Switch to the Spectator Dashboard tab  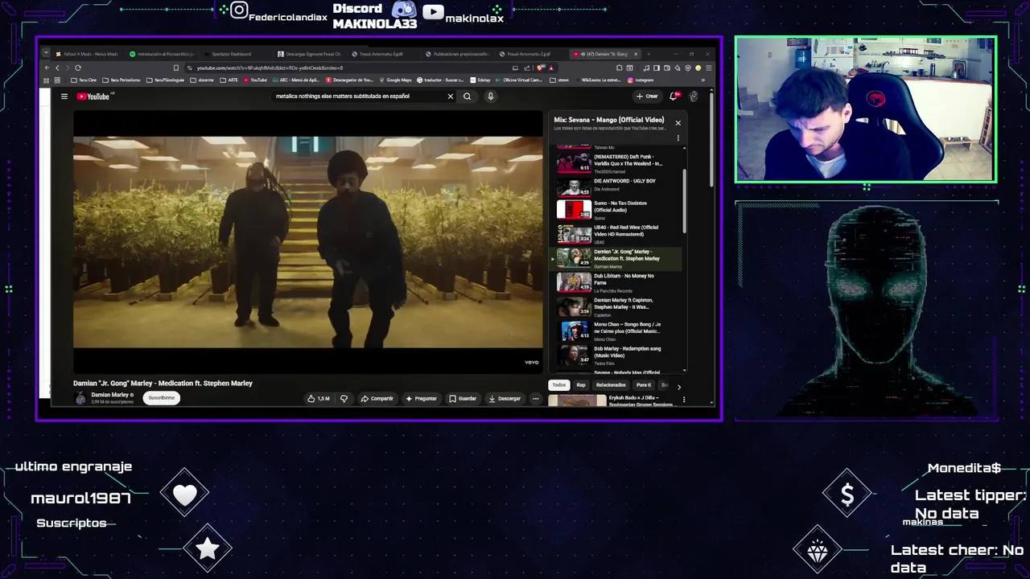231,54
